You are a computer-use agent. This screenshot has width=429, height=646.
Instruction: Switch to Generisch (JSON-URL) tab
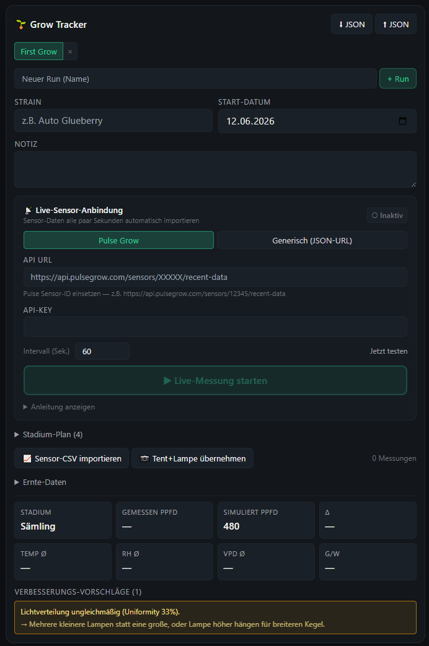click(x=312, y=240)
